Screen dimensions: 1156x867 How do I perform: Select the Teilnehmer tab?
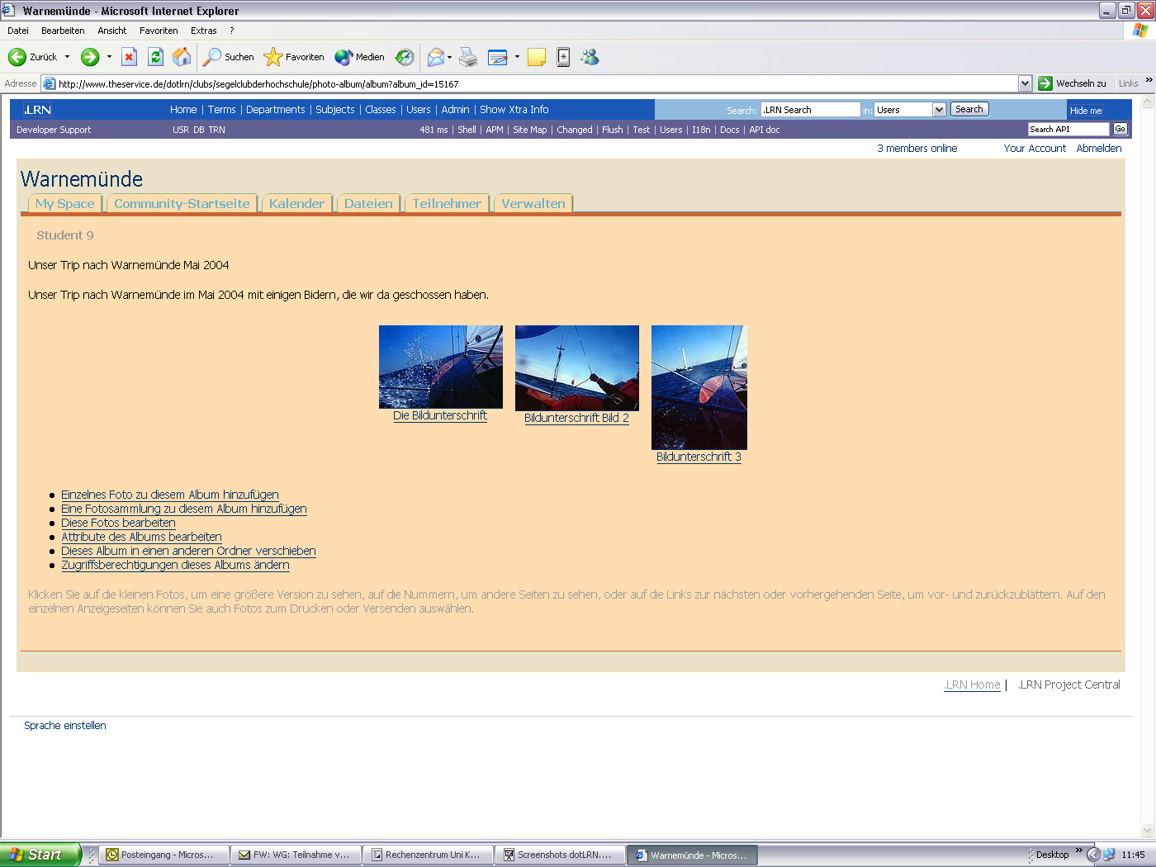[x=447, y=203]
